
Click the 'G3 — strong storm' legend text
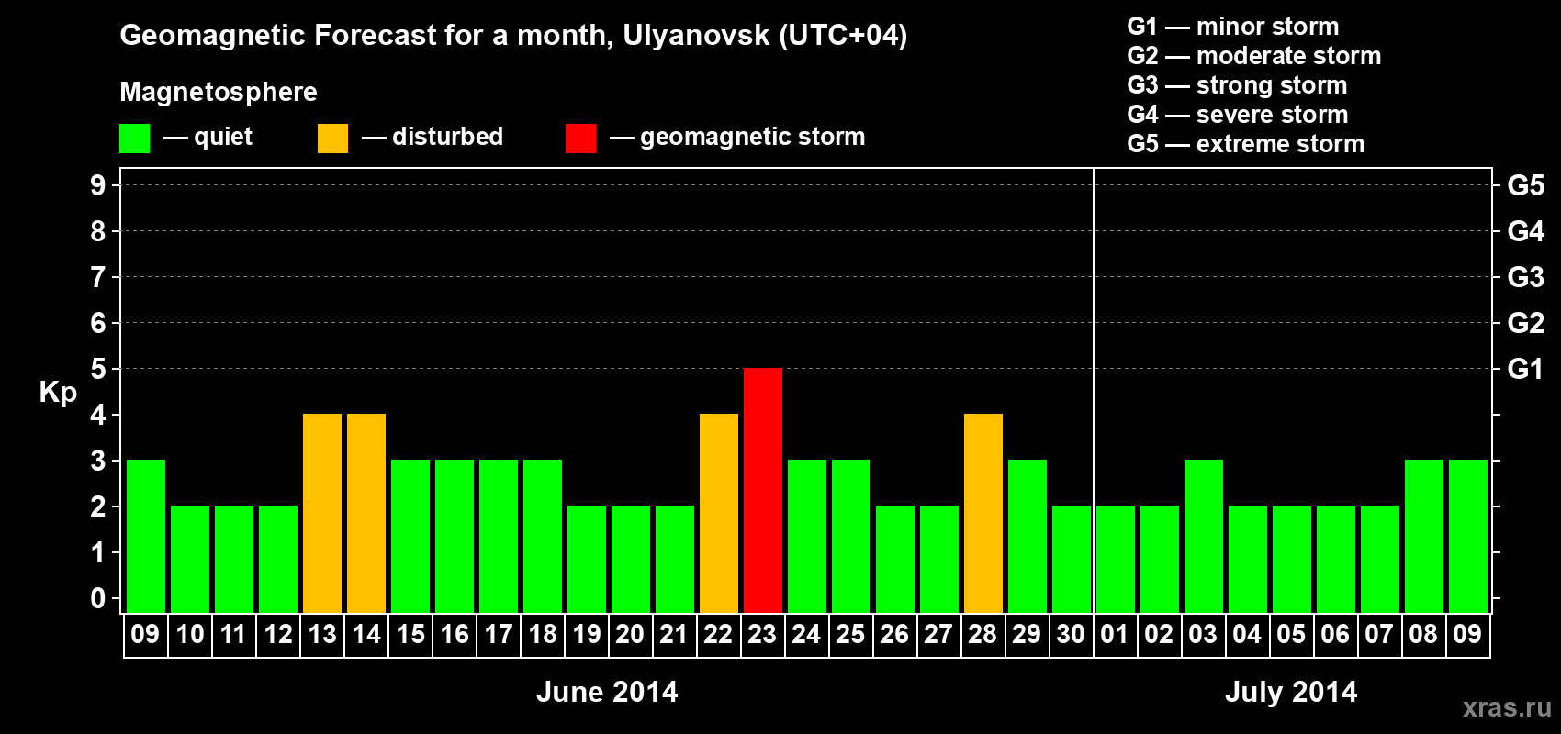[x=1237, y=85]
